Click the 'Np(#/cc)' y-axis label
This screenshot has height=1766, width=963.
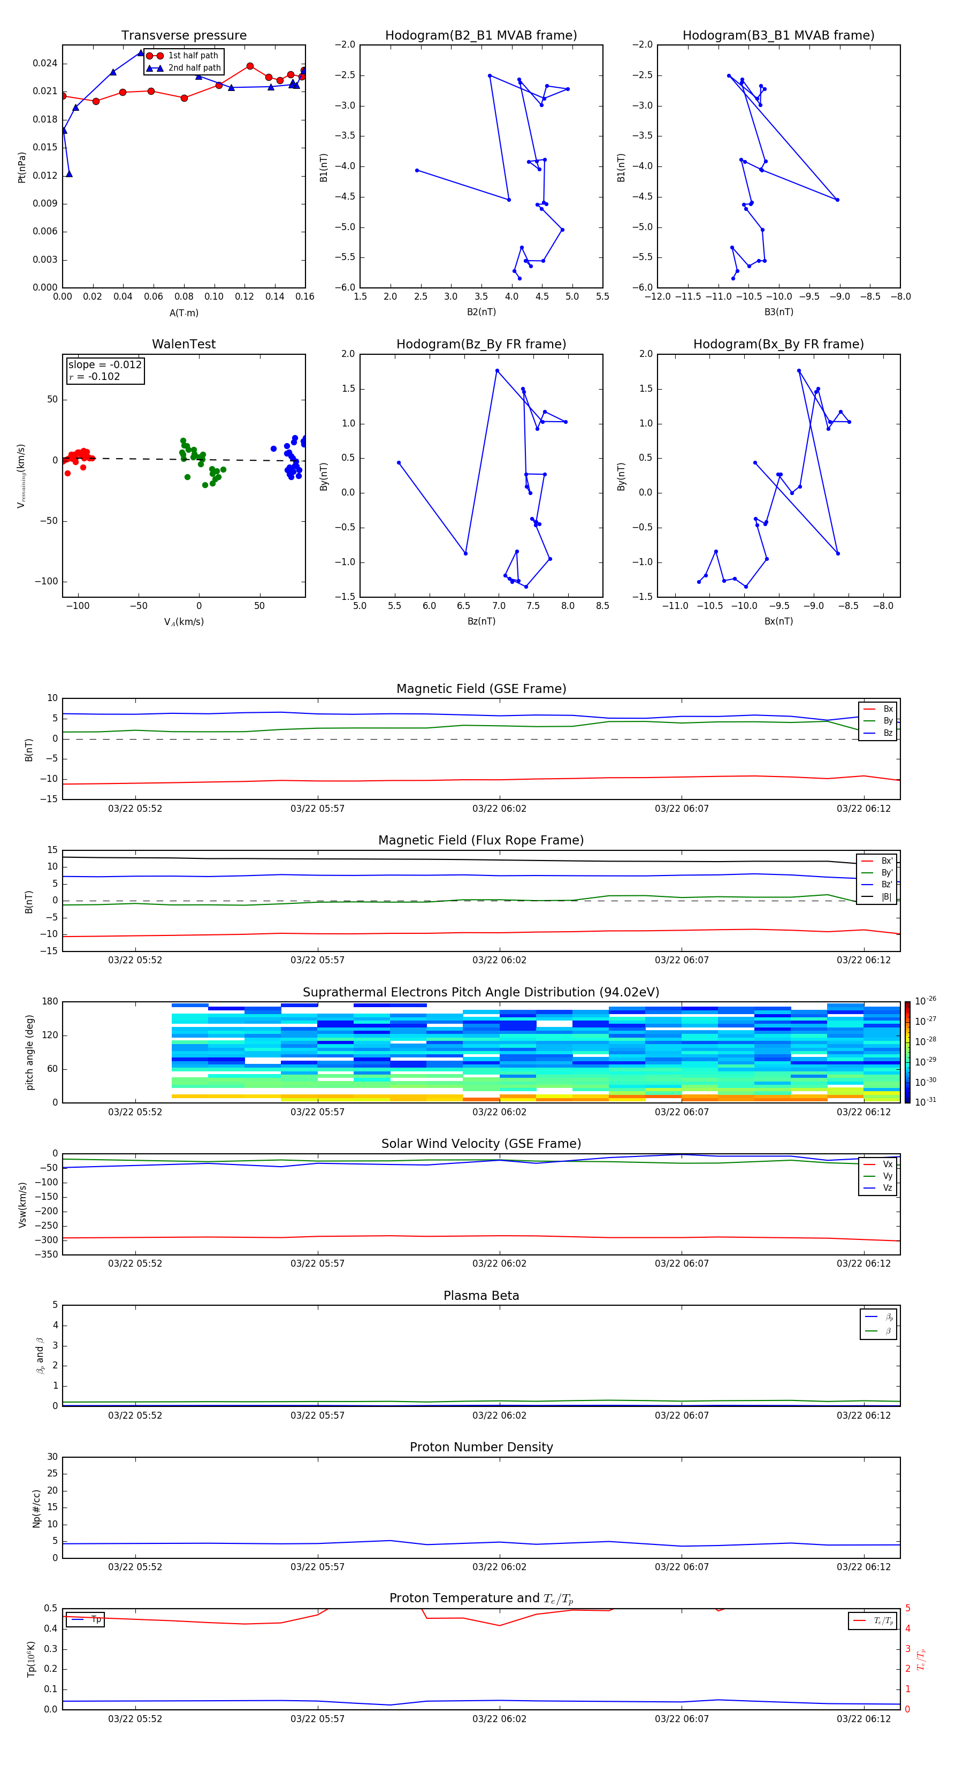[36, 1508]
